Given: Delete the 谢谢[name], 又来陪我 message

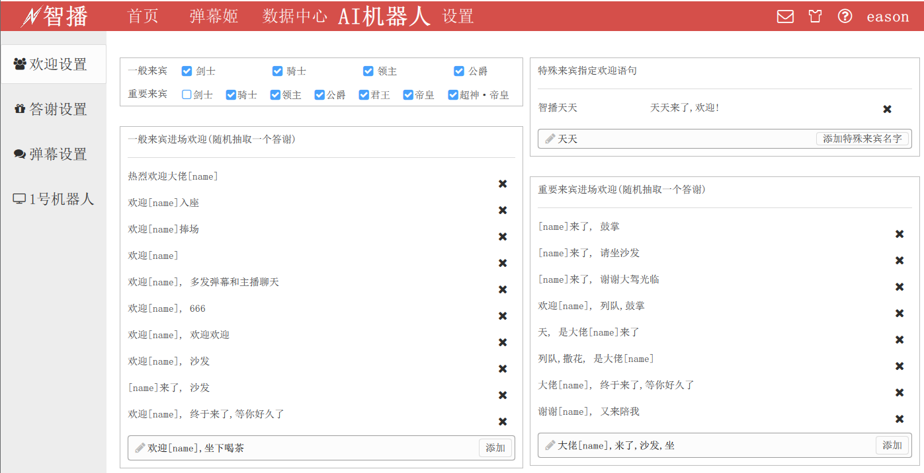Looking at the screenshot, I should pyautogui.click(x=900, y=419).
